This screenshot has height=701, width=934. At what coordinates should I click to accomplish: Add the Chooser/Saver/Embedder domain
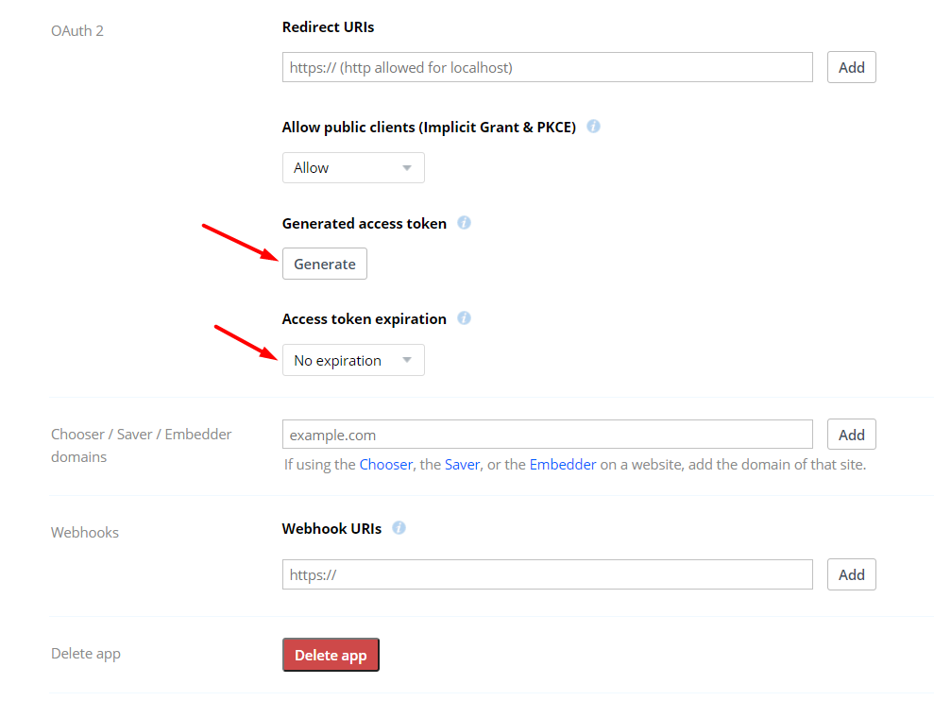(851, 435)
